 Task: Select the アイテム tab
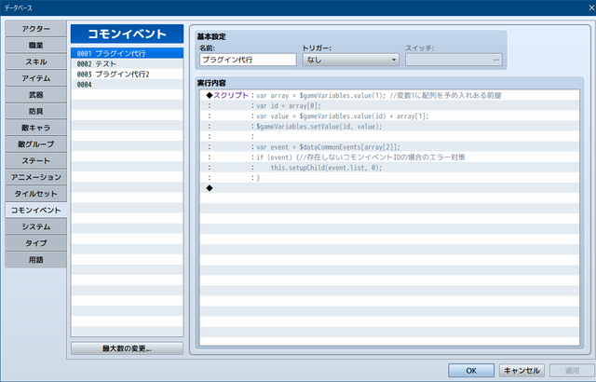click(x=35, y=78)
